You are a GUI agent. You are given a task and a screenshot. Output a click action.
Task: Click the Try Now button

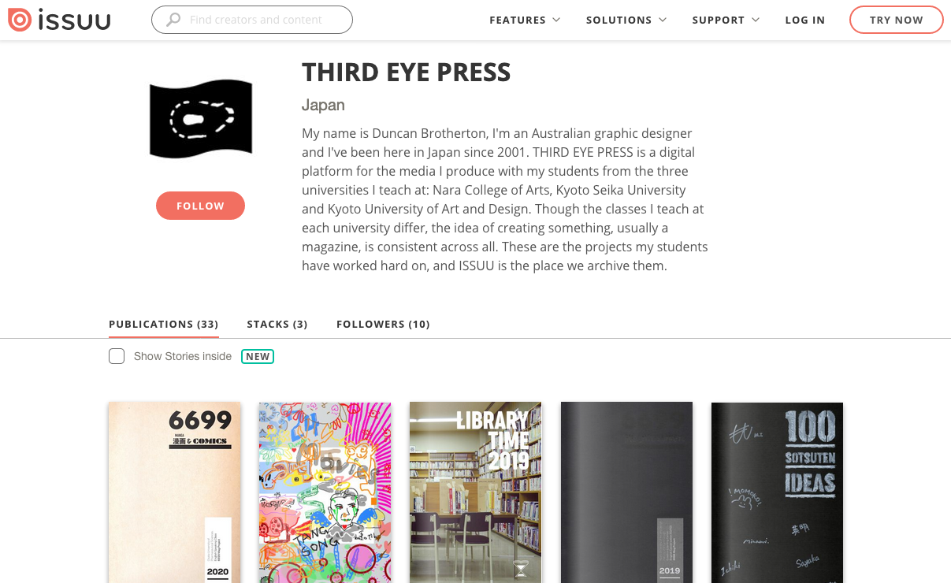[896, 20]
